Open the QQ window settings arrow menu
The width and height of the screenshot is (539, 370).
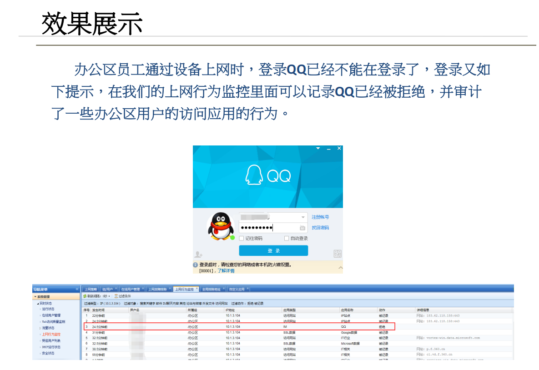(318, 149)
